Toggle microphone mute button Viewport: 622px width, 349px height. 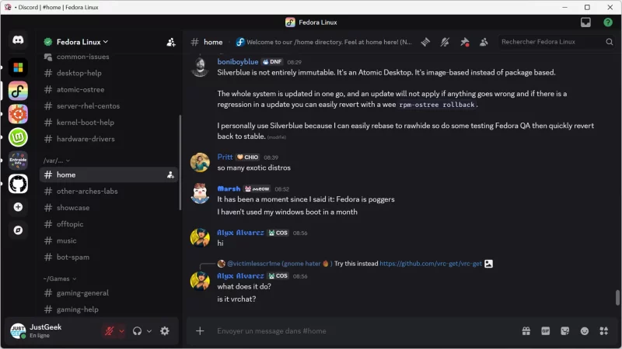pyautogui.click(x=110, y=331)
